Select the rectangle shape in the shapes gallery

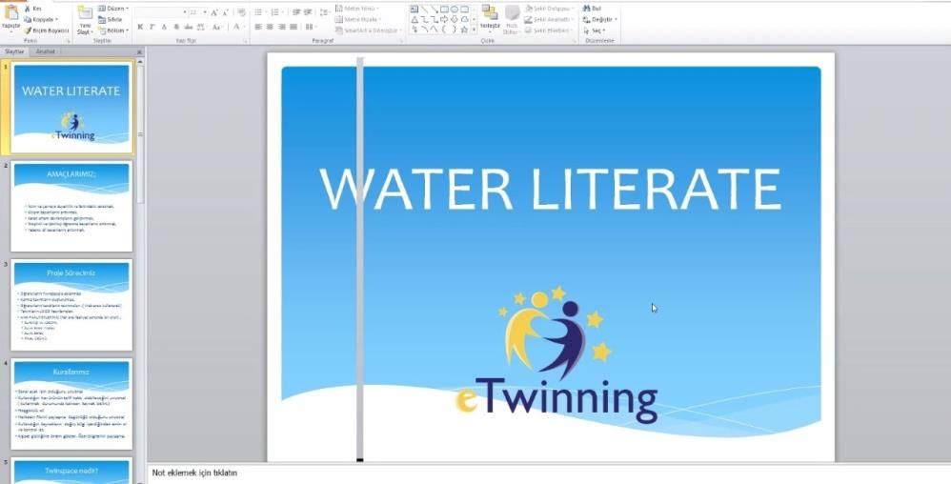444,9
